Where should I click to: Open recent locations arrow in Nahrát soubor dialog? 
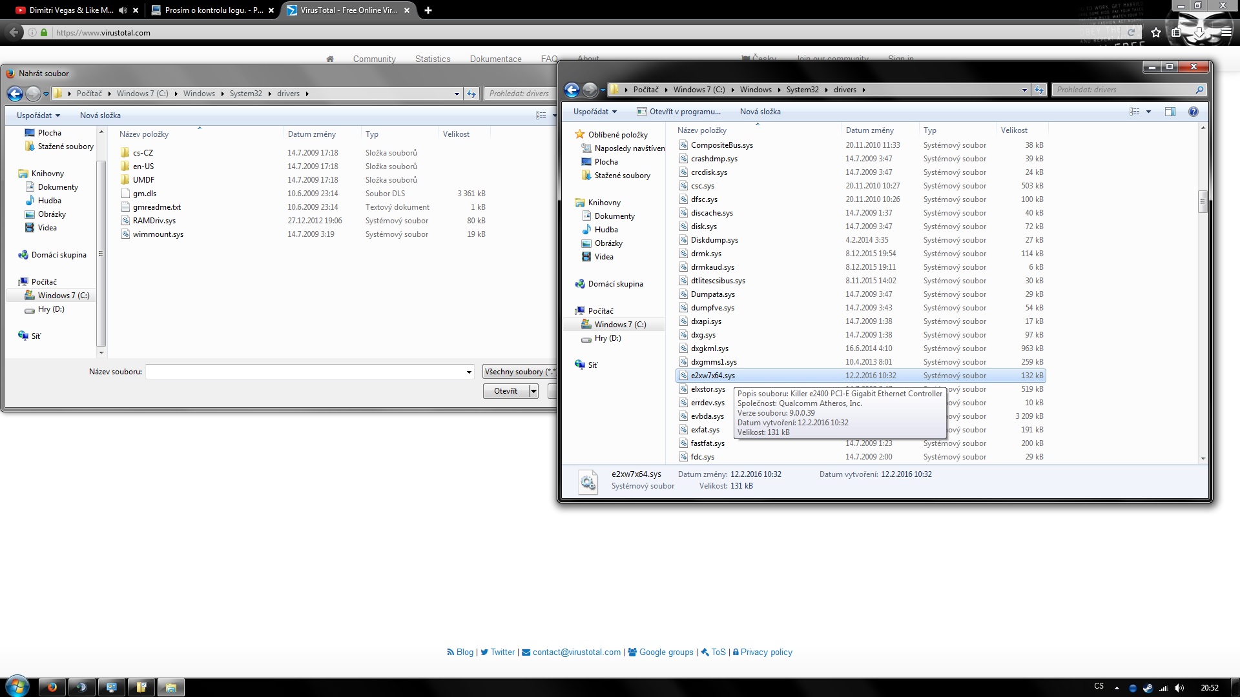(x=46, y=94)
